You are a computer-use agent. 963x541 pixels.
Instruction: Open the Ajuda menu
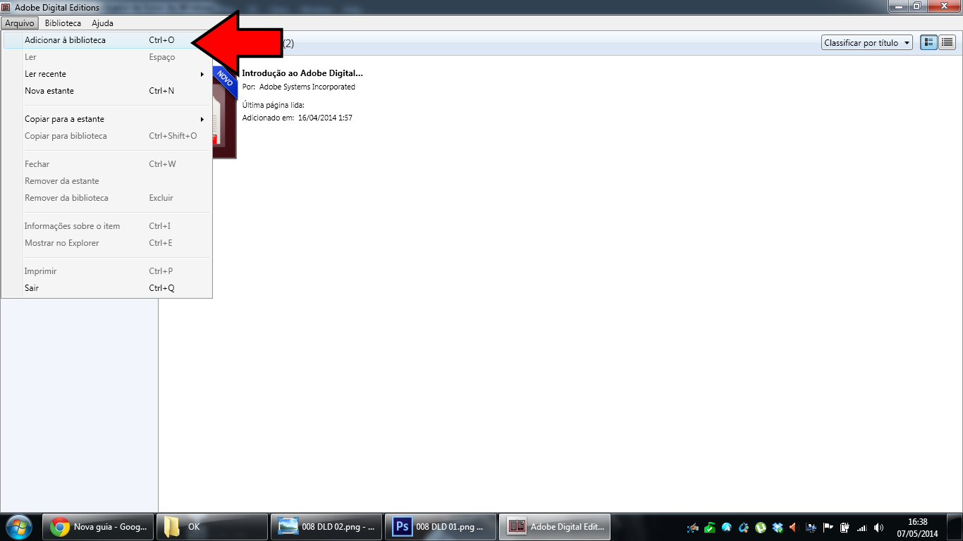[x=102, y=23]
